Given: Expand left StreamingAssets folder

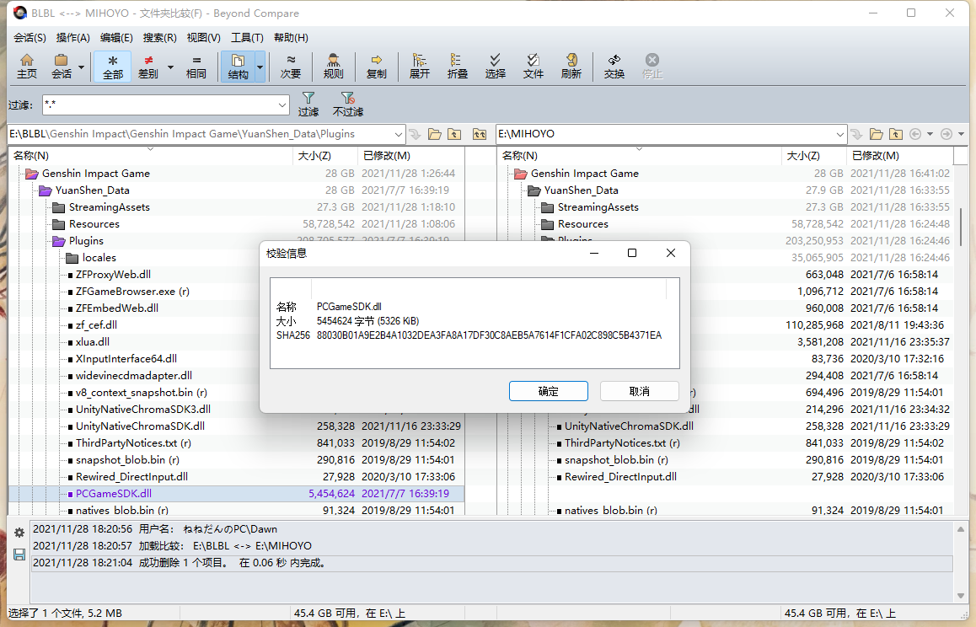Looking at the screenshot, I should 59,207.
